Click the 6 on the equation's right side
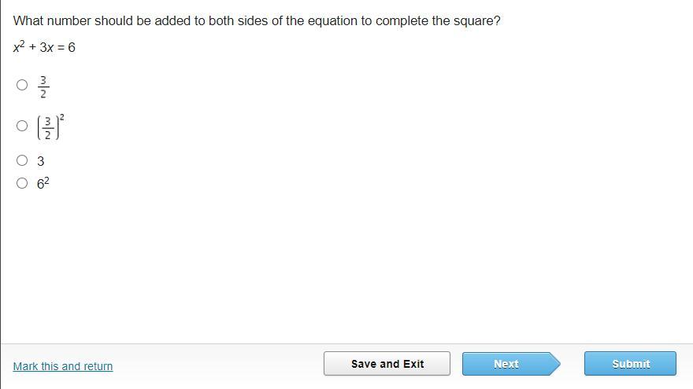693x389 pixels. 72,47
